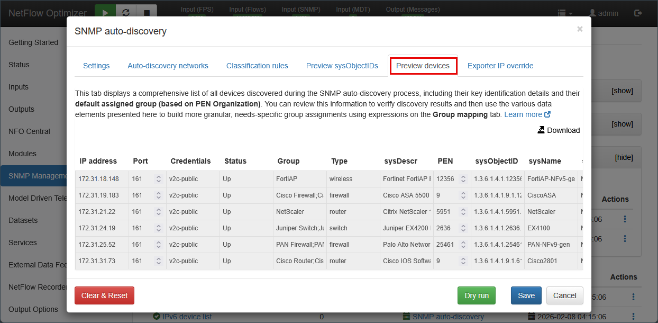
Task: Click the Download icon above the table
Action: click(541, 130)
